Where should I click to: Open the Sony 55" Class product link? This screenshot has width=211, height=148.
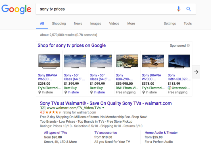tap(100, 77)
